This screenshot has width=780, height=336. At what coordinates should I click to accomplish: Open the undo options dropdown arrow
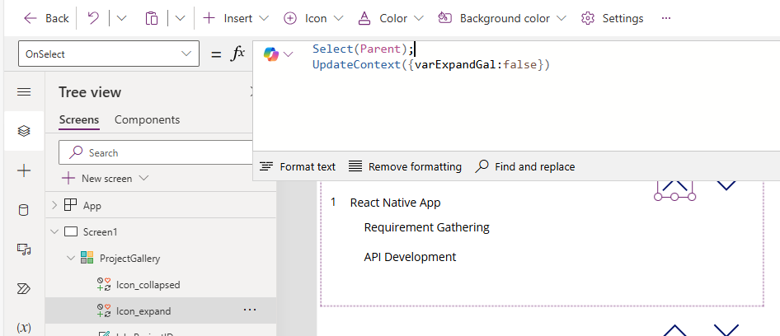pos(121,18)
